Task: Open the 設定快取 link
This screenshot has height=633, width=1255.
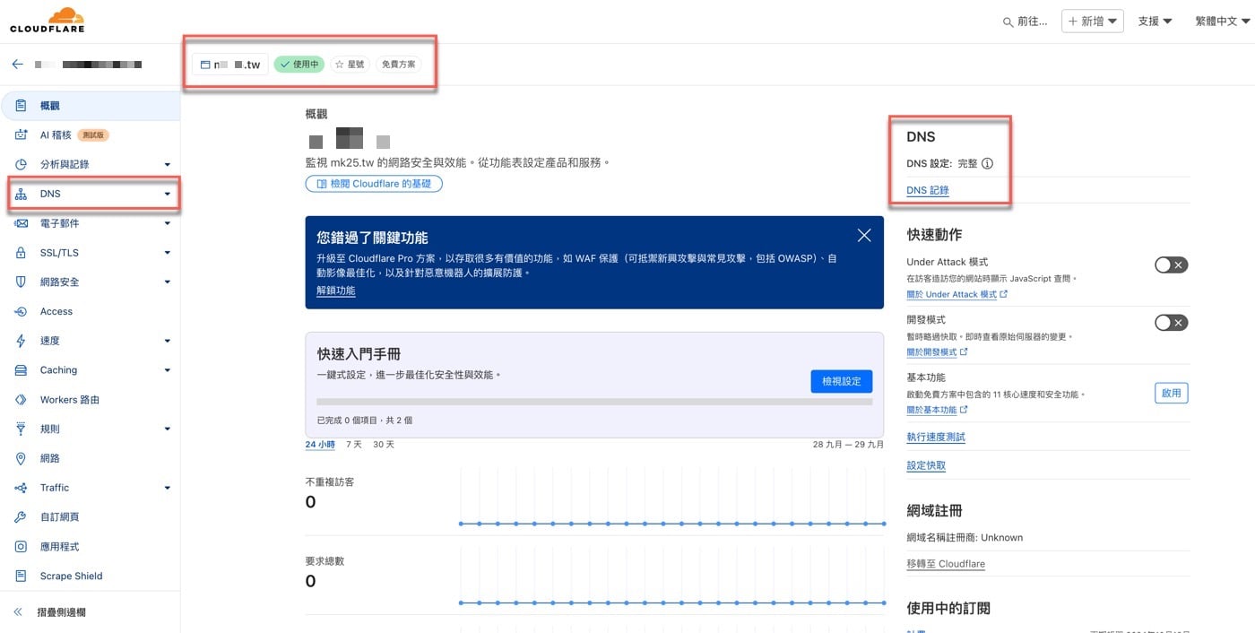Action: click(926, 465)
